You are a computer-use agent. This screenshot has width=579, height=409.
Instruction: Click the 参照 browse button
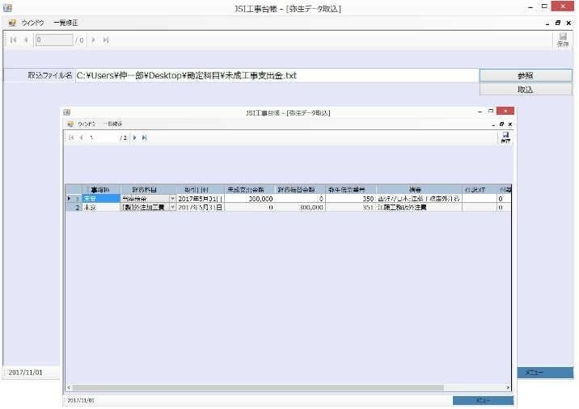point(526,75)
